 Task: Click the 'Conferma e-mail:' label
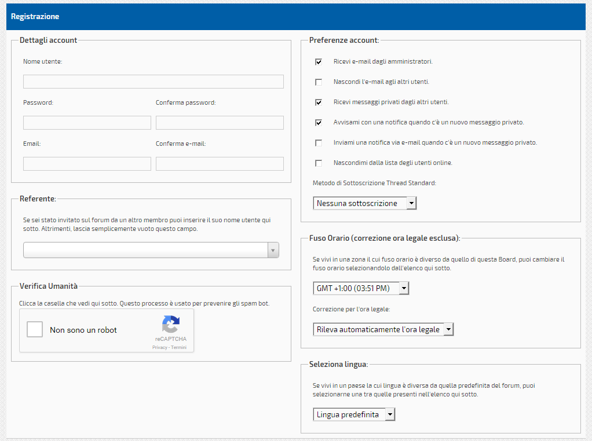[x=181, y=144]
